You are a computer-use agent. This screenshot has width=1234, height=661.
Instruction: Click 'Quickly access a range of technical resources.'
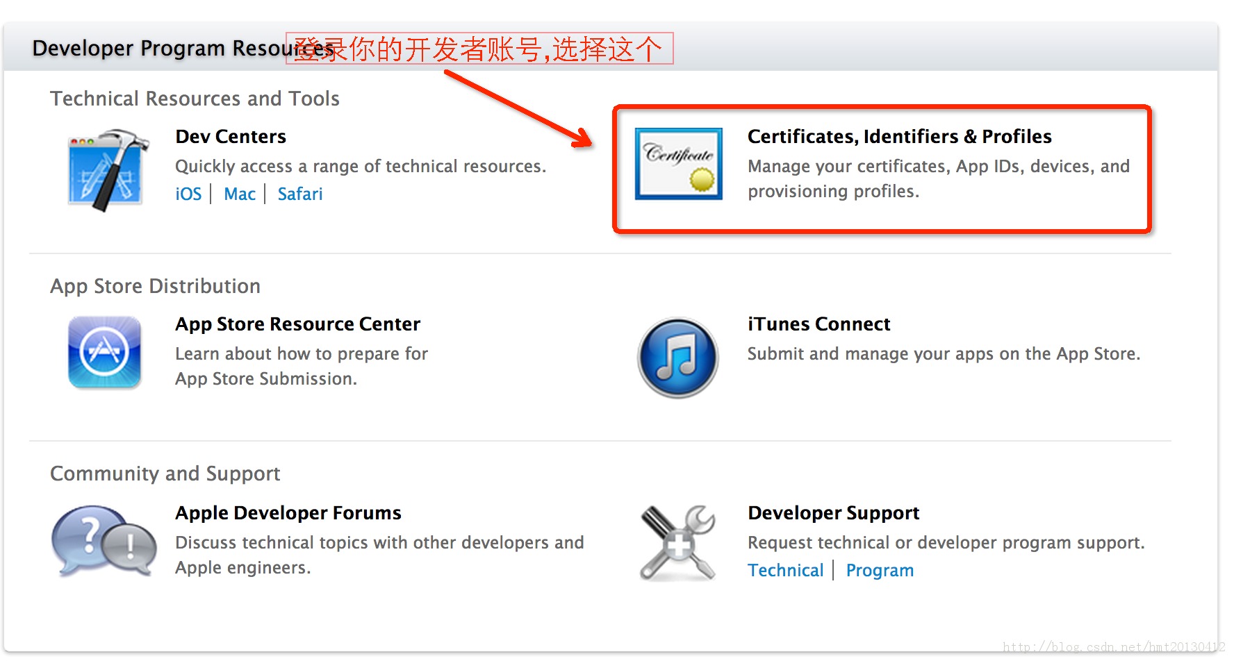(x=361, y=166)
